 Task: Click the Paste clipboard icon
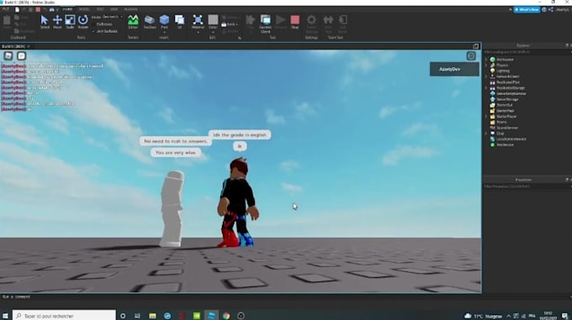pos(7,22)
